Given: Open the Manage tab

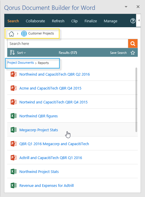Looking at the screenshot, I should click(111, 21).
